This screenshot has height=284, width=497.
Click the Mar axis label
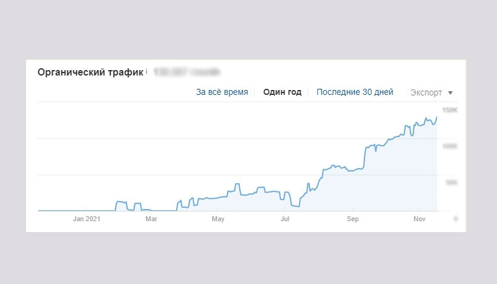pyautogui.click(x=151, y=219)
